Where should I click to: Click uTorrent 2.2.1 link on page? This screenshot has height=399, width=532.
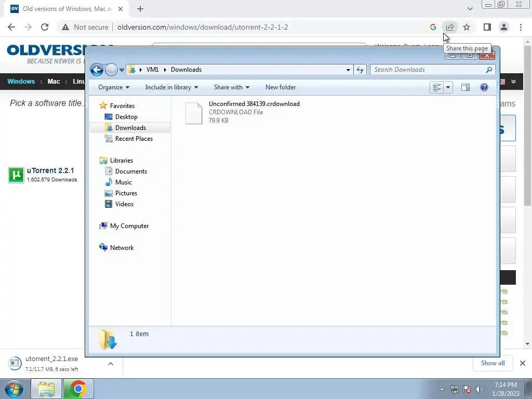click(x=50, y=170)
